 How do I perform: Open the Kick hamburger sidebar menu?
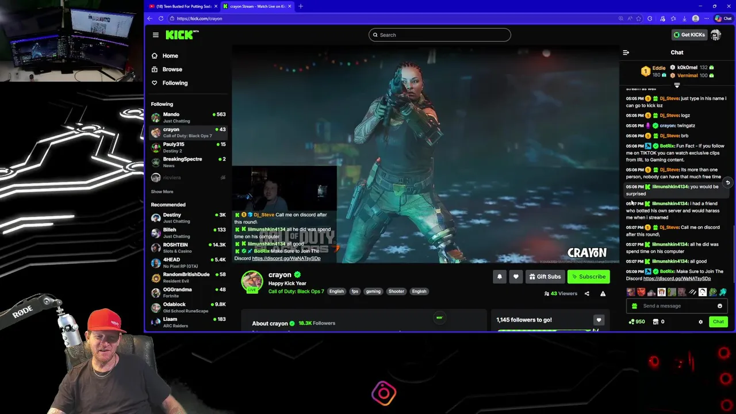point(155,35)
